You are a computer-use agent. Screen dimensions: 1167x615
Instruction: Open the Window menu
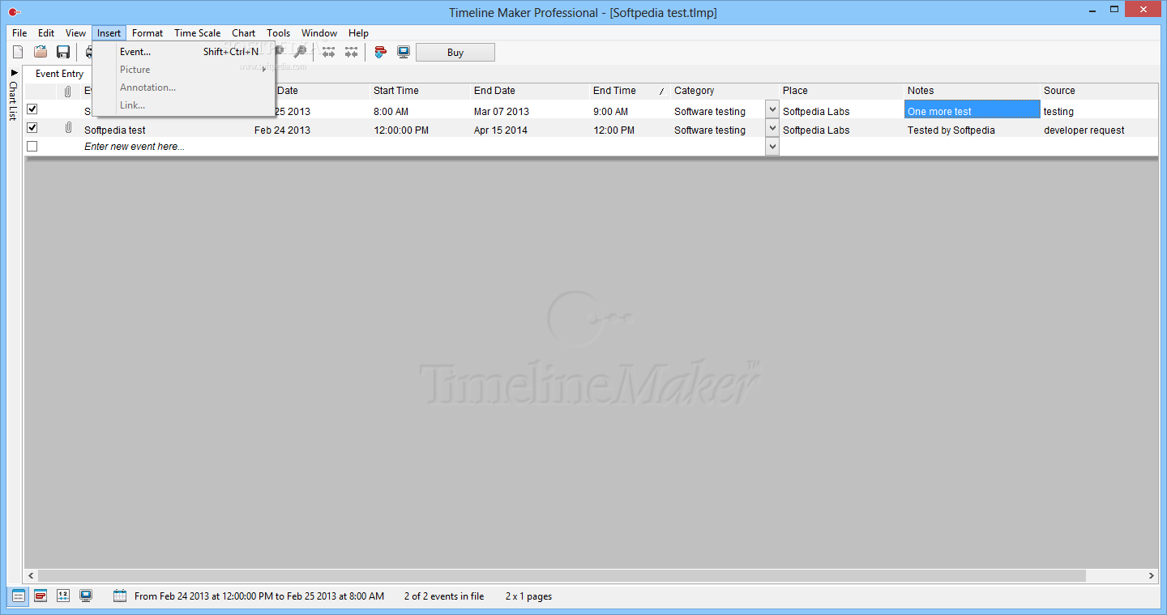[319, 33]
